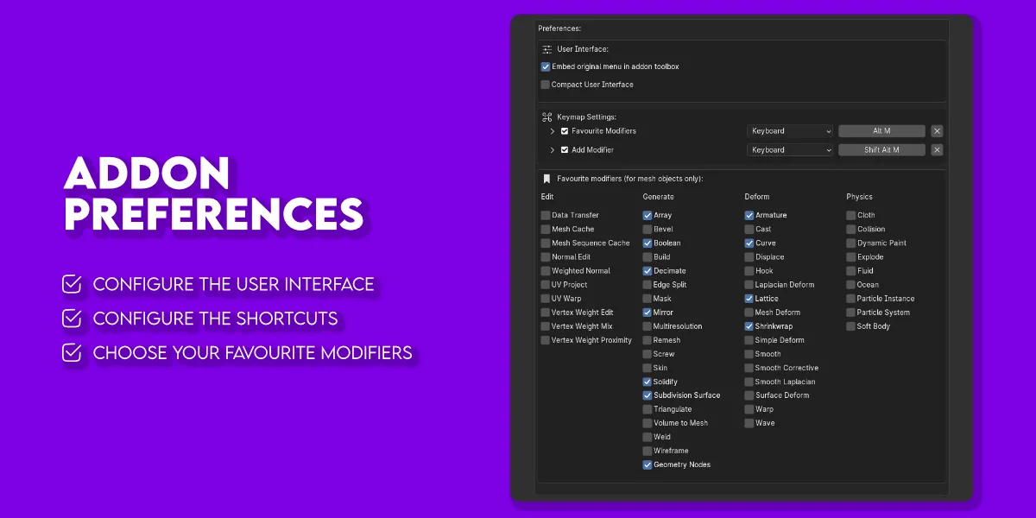
Task: Disable Embed original menu in addon toolbox
Action: click(546, 66)
